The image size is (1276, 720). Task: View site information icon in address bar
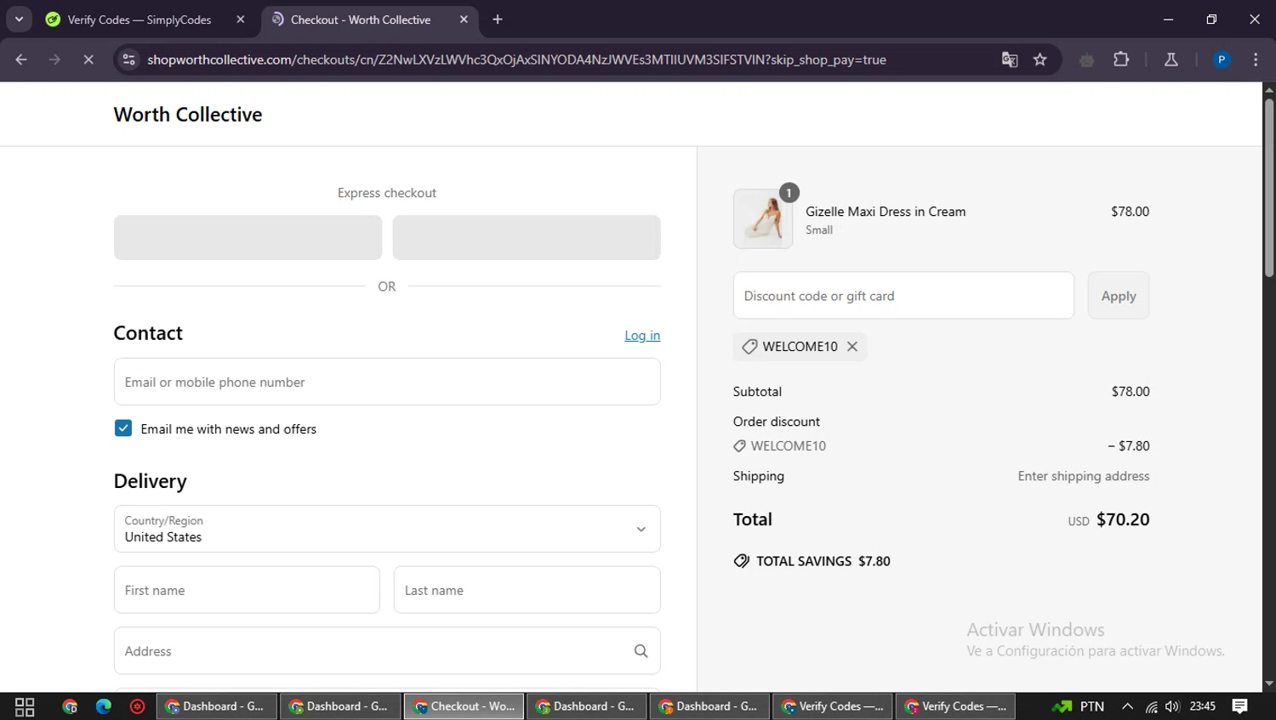click(x=128, y=60)
